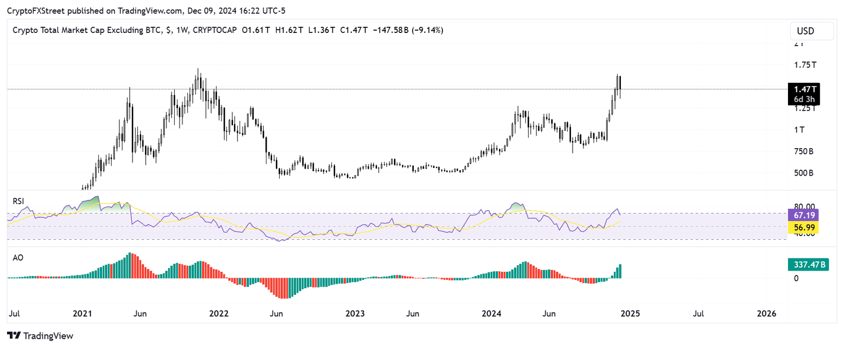This screenshot has height=348, width=844.
Task: Click the 2022 time axis label
Action: pyautogui.click(x=219, y=313)
